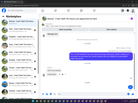138x103 pixels.
Task: Open emoji picker in message box
Action: point(128,94)
